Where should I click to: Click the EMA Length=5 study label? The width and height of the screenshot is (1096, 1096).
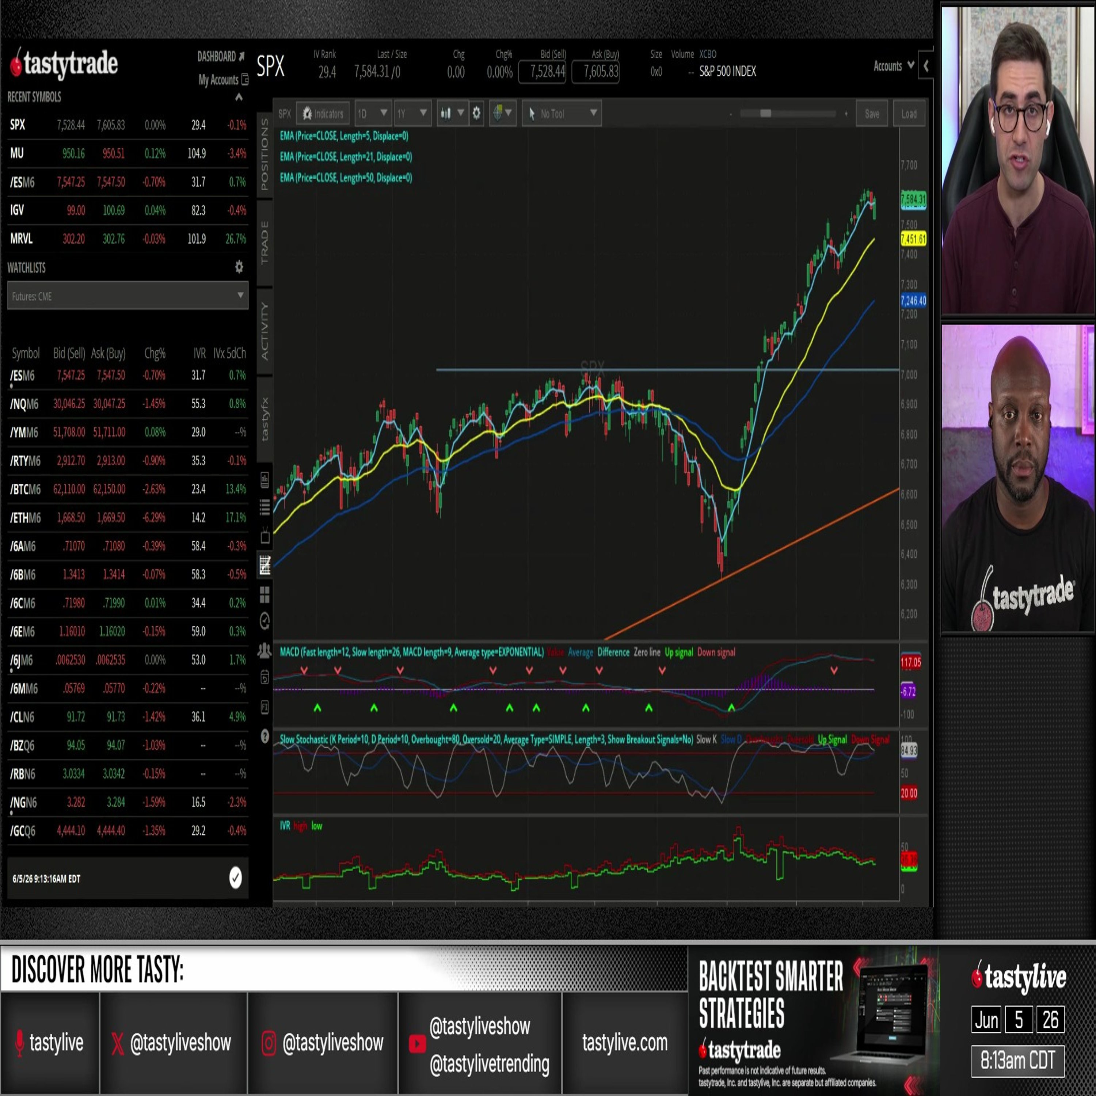344,136
